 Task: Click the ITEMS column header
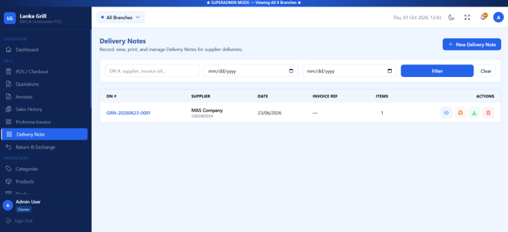pos(382,96)
